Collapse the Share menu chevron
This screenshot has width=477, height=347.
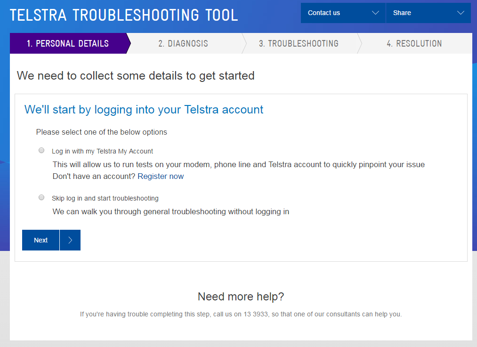click(460, 13)
